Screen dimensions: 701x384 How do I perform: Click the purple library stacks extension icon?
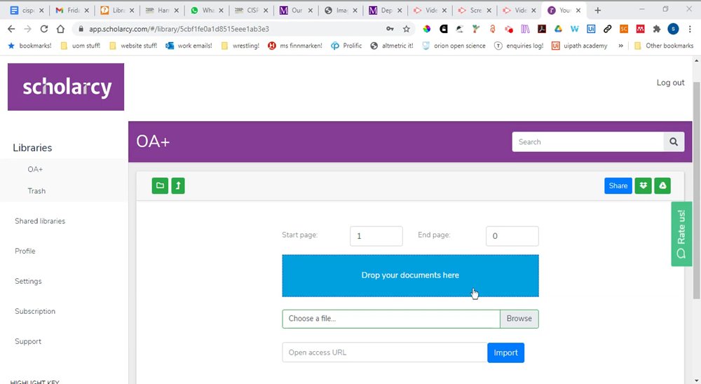[525, 29]
